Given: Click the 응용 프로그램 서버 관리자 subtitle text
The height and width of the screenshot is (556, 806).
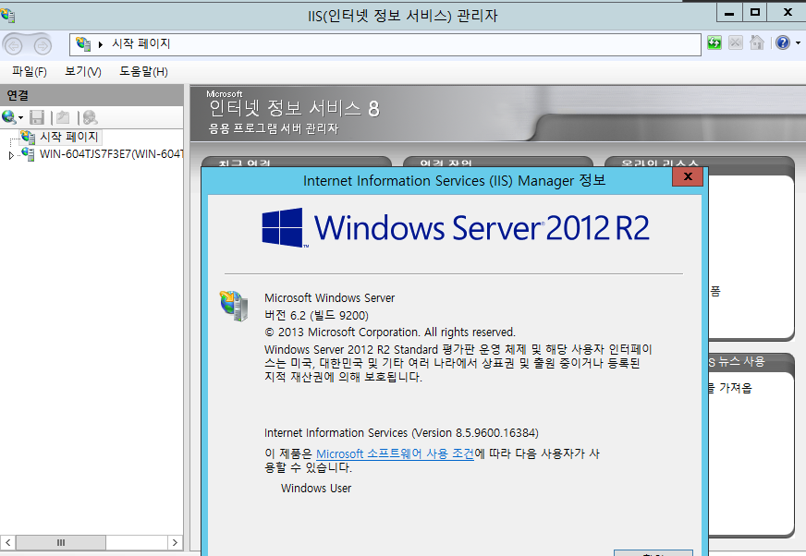Looking at the screenshot, I should (x=273, y=128).
